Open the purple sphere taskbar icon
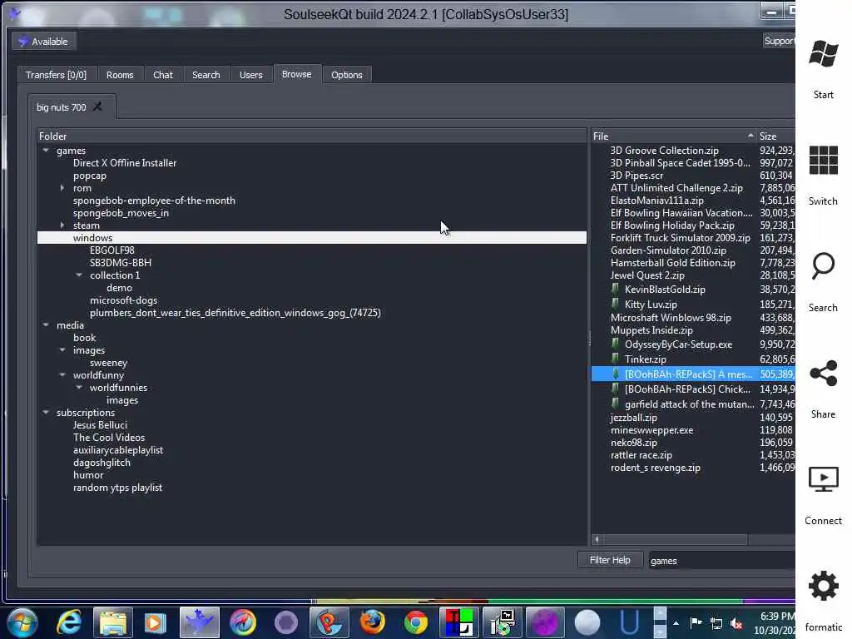 tap(545, 622)
